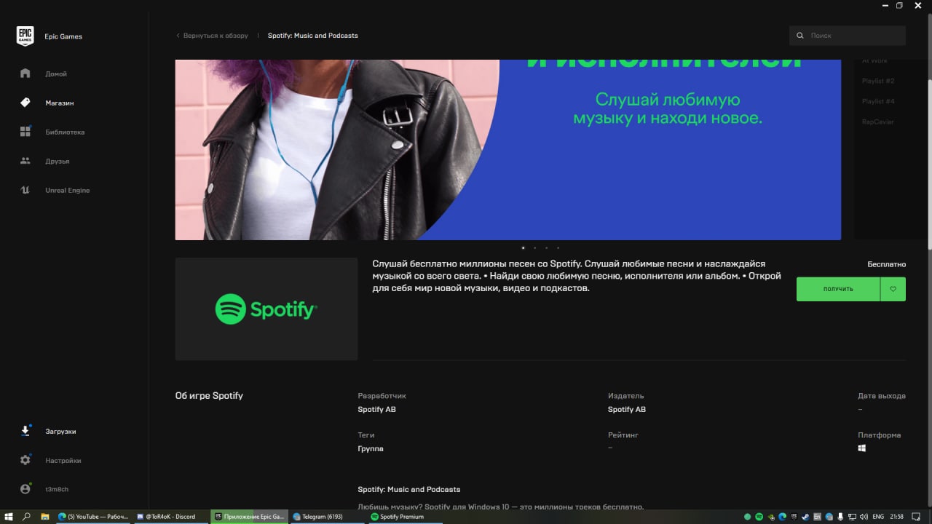Switch the ENG input language indicator
Screen dimensions: 932x524
tap(878, 517)
